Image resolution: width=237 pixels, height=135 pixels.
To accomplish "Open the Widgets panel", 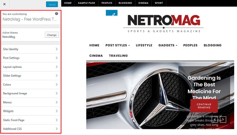I will tap(31, 111).
